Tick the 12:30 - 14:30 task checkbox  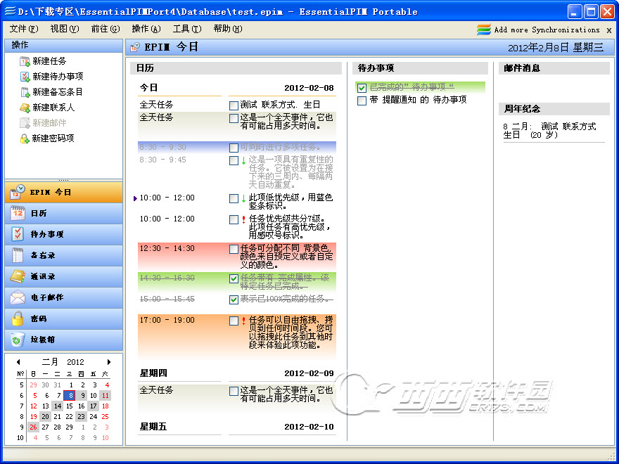coord(234,249)
